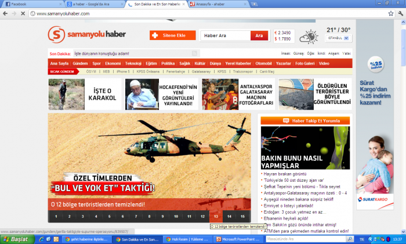Click the Efsanenin heykeli açıldı headline
This screenshot has width=406, height=244.
286,218
